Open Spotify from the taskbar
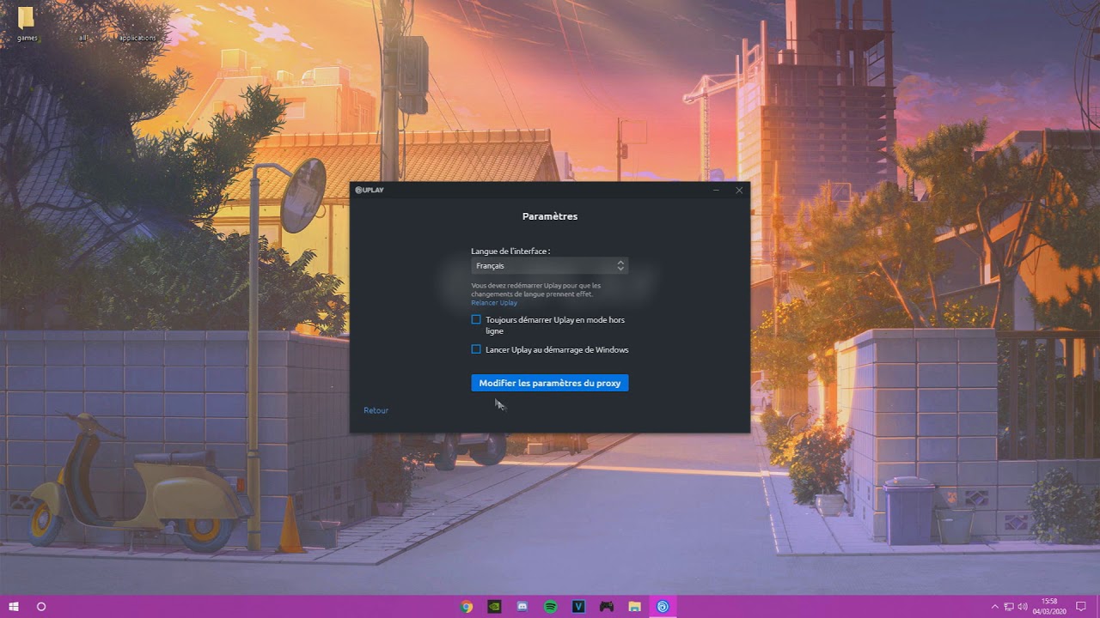The height and width of the screenshot is (618, 1100). (551, 607)
